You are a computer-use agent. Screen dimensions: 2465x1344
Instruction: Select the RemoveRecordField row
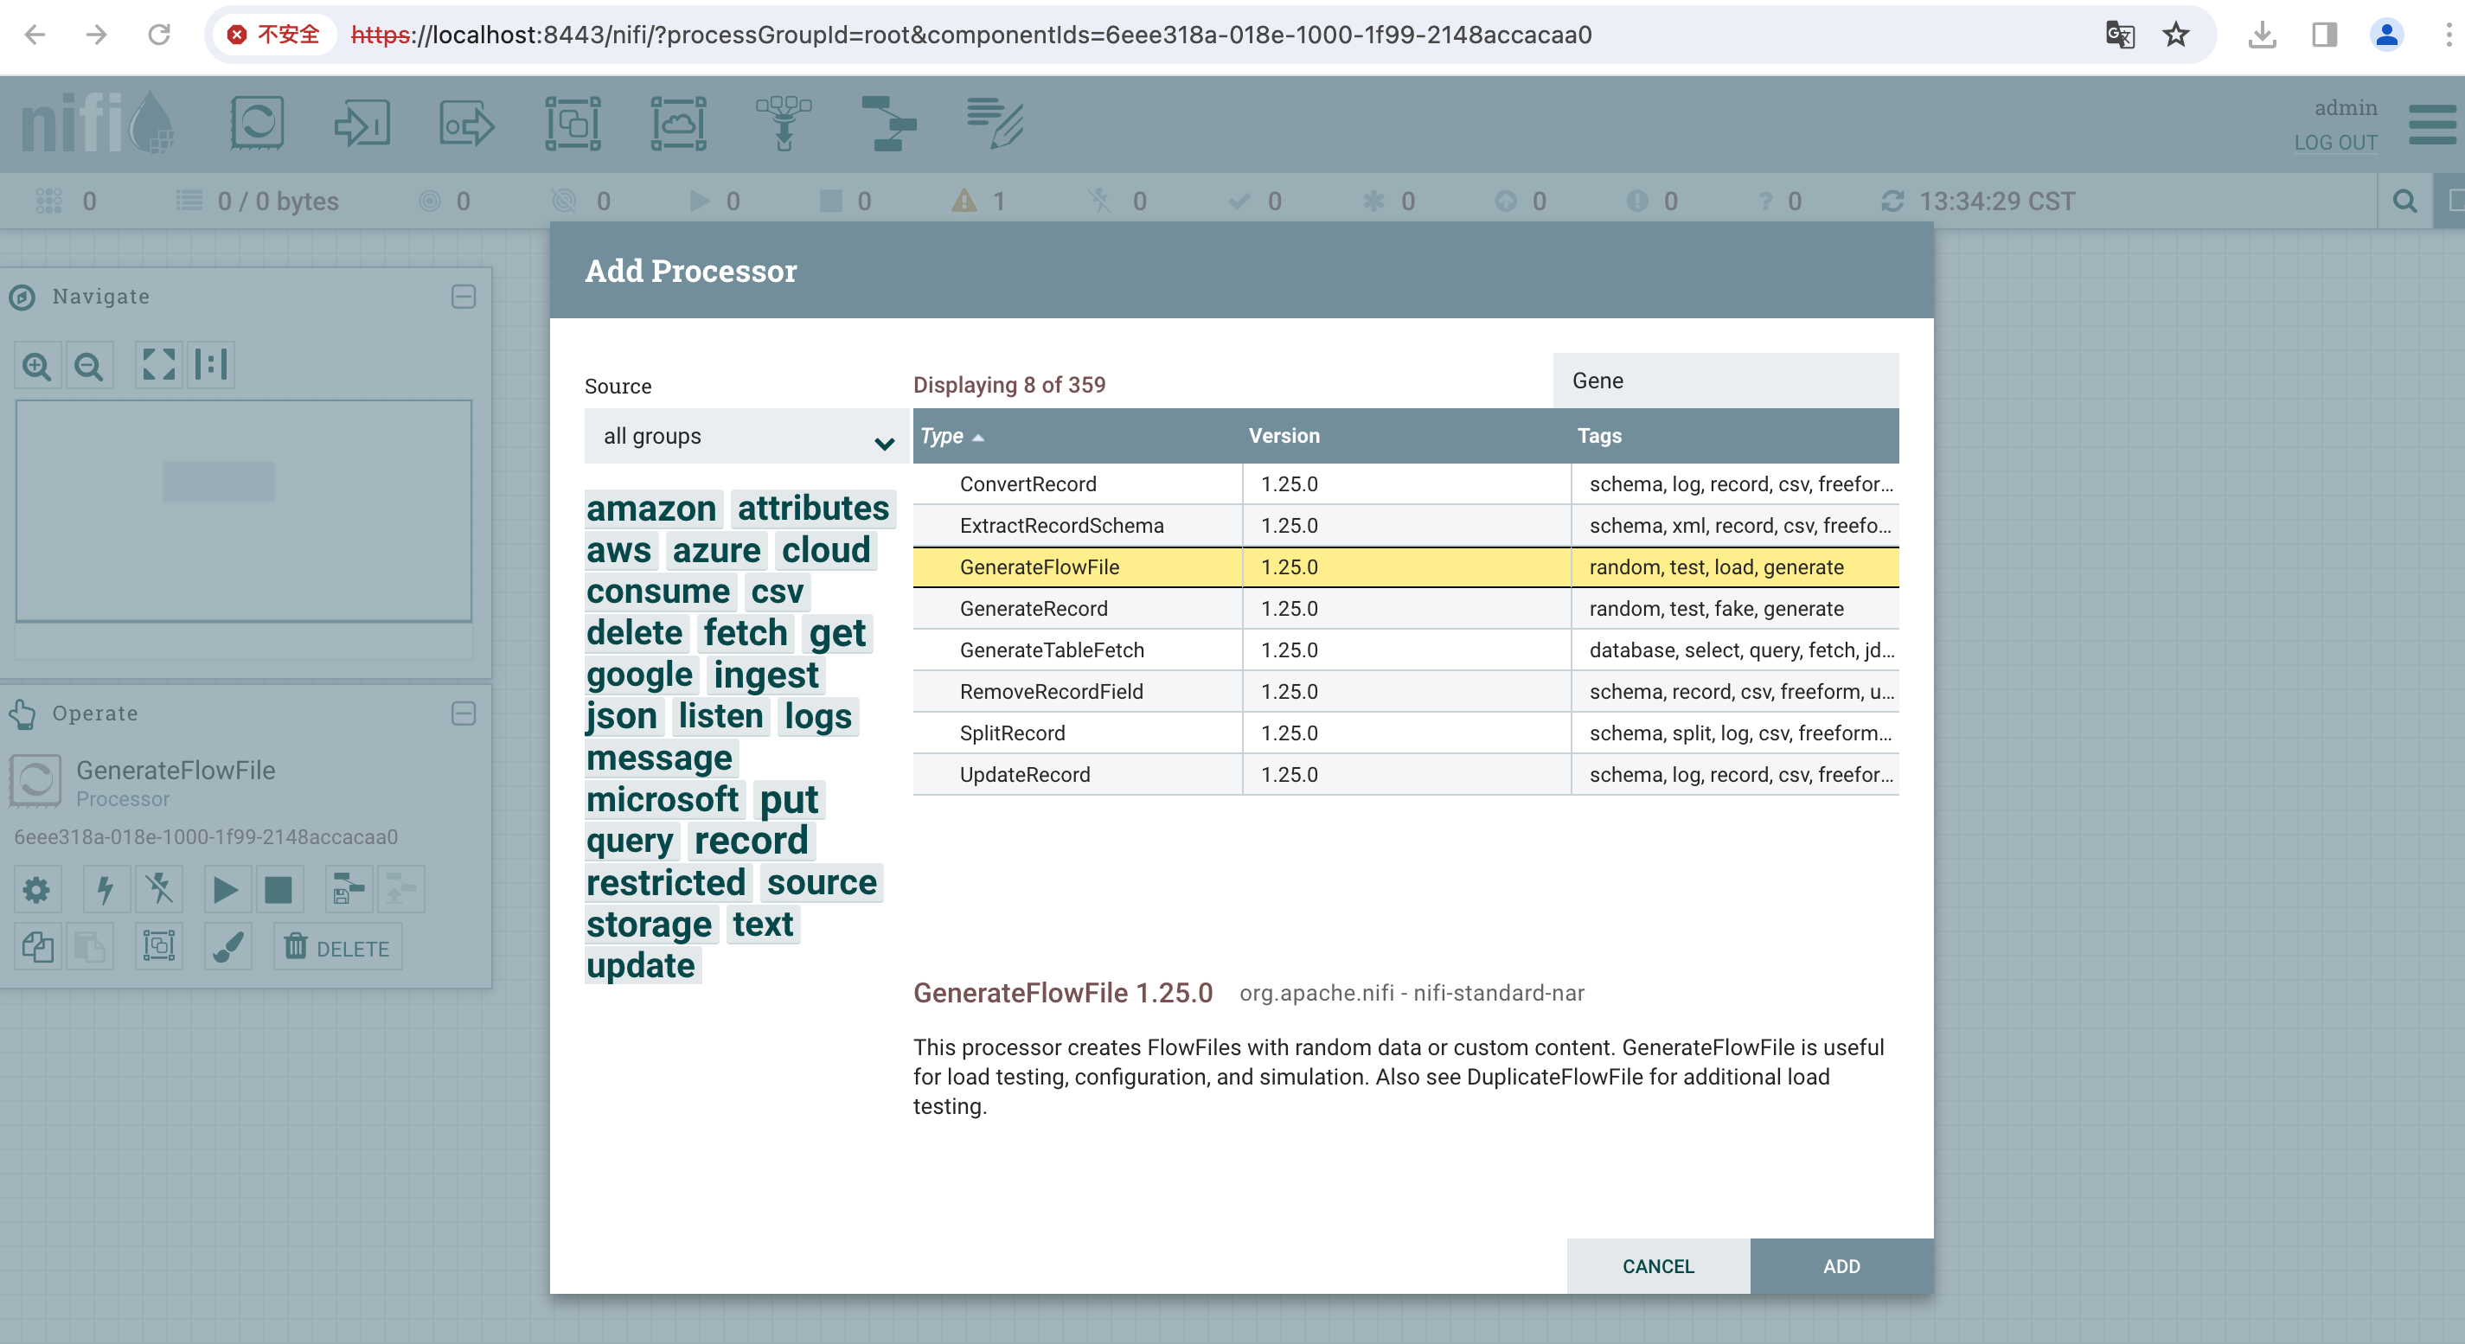1405,692
